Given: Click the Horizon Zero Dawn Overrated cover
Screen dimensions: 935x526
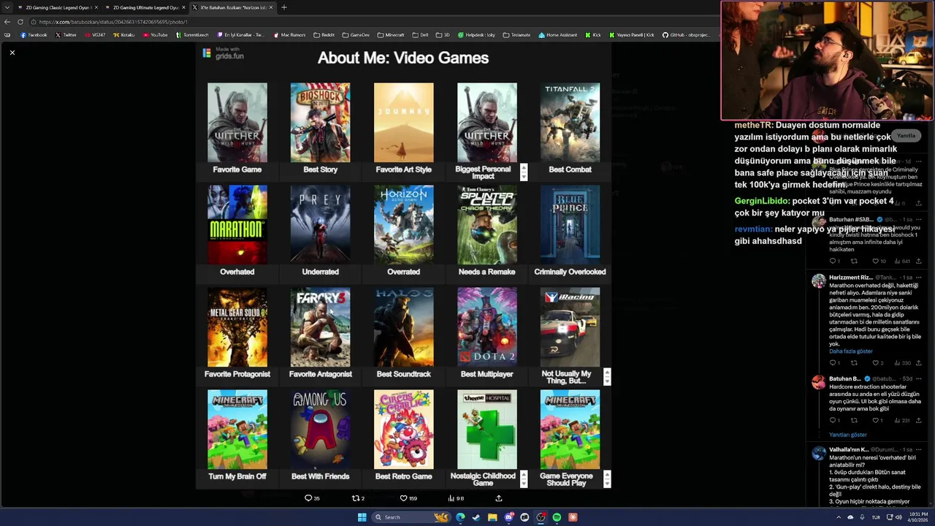Looking at the screenshot, I should pyautogui.click(x=404, y=225).
